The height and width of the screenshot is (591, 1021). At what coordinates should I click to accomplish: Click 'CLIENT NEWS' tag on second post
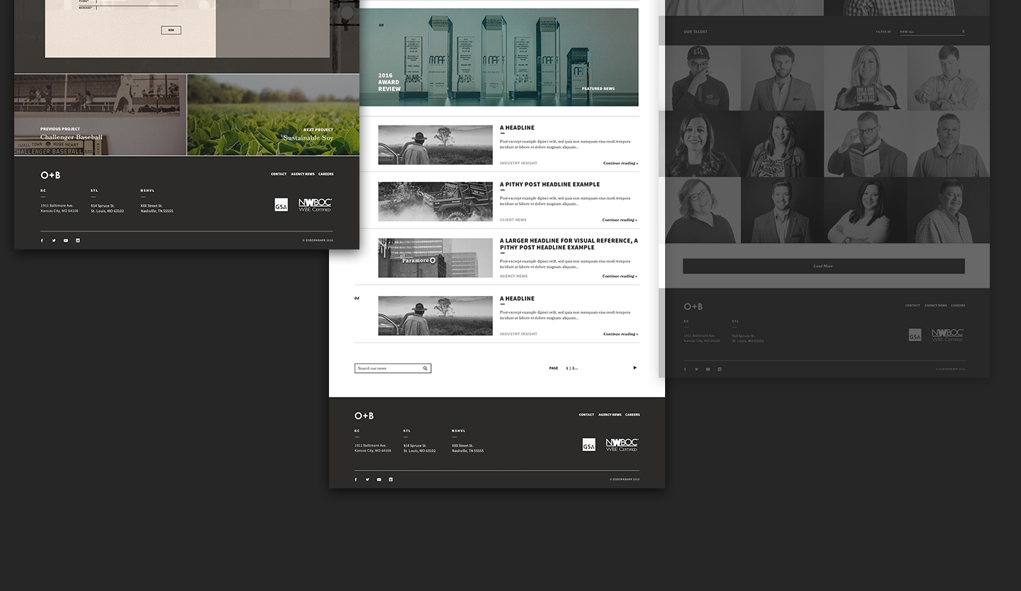tap(513, 220)
